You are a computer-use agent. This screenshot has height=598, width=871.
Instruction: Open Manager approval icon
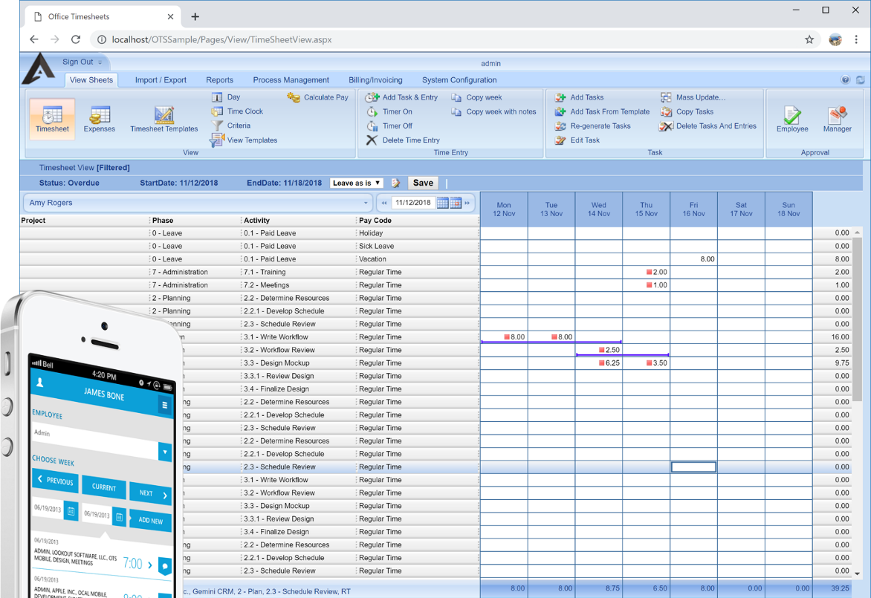837,116
